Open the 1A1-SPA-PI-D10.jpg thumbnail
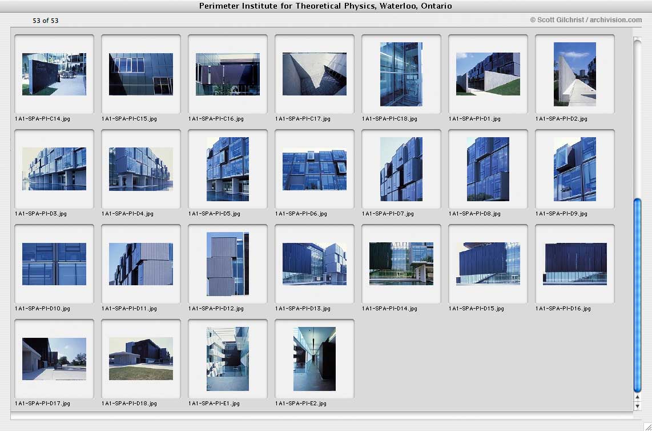The image size is (652, 431). [54, 264]
